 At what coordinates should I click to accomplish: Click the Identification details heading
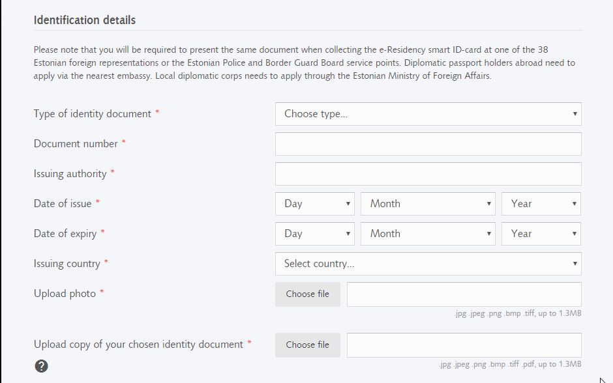[84, 20]
